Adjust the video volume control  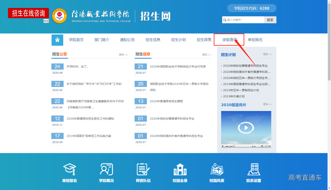tap(268, 147)
